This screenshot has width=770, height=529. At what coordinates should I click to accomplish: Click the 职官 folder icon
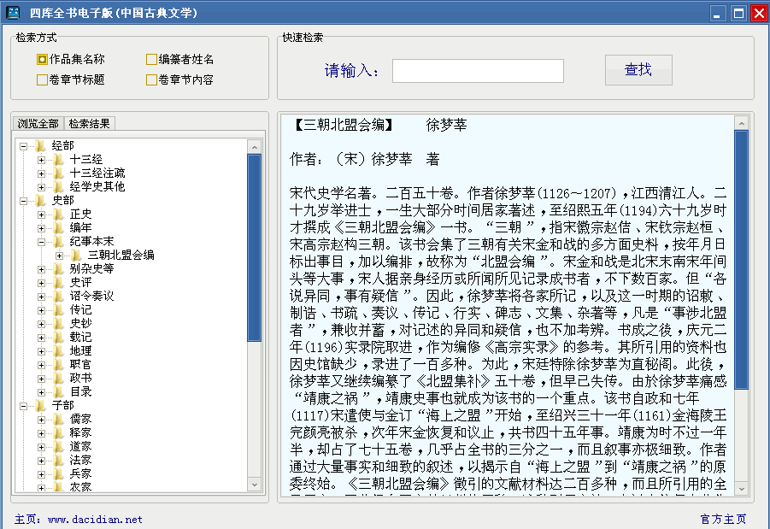[58, 365]
